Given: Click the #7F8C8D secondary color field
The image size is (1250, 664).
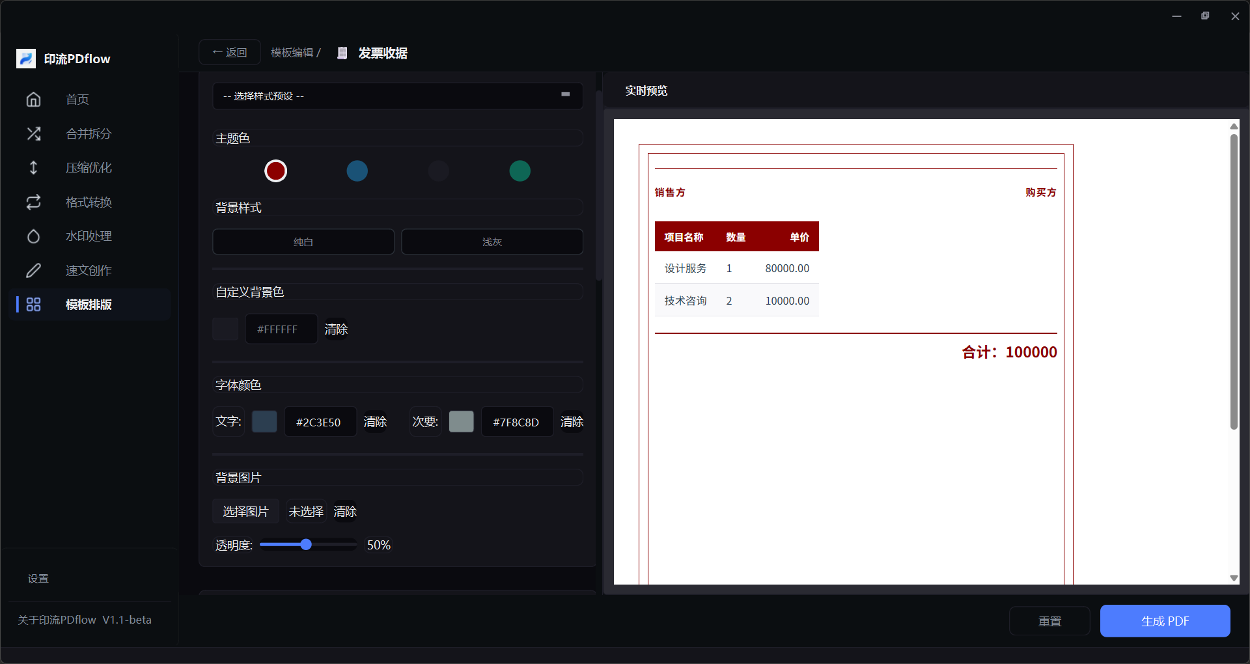Looking at the screenshot, I should click(x=518, y=421).
